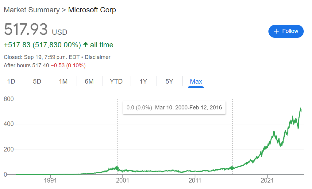312x189 pixels.
Task: View the 1Y performance chart
Action: [x=143, y=81]
